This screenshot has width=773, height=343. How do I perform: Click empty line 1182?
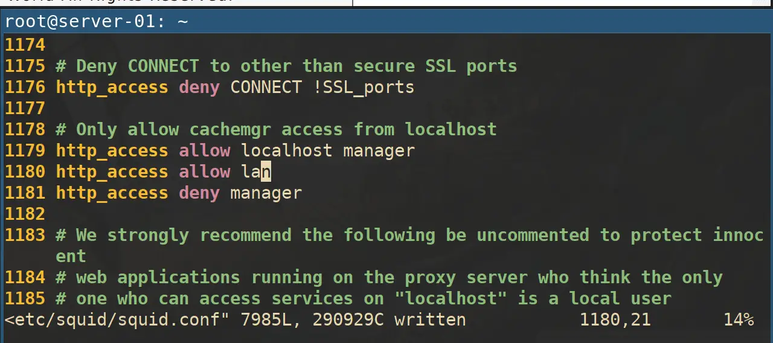point(386,214)
